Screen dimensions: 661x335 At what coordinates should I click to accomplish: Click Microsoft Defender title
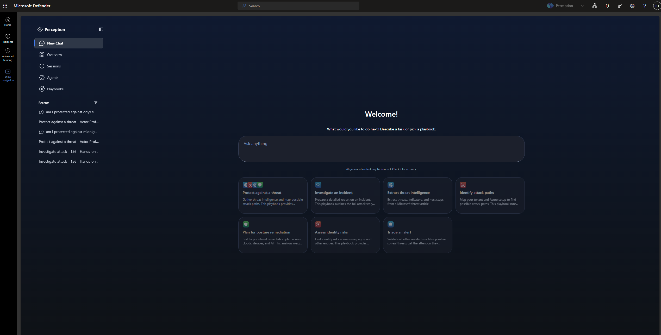[32, 6]
